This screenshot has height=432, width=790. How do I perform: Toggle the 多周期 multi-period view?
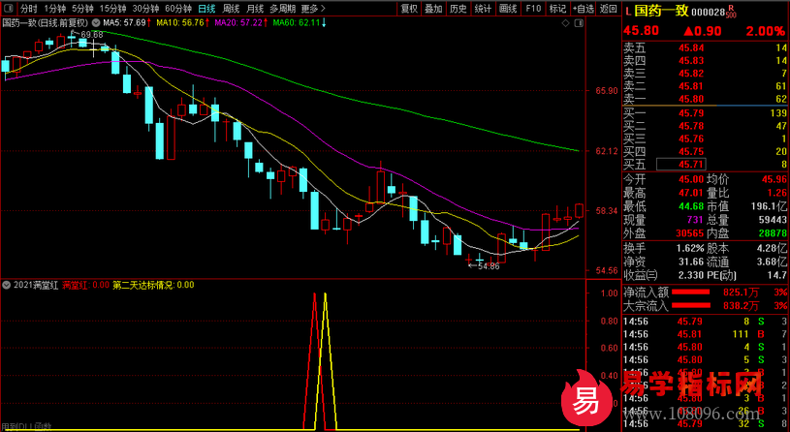pos(282,9)
